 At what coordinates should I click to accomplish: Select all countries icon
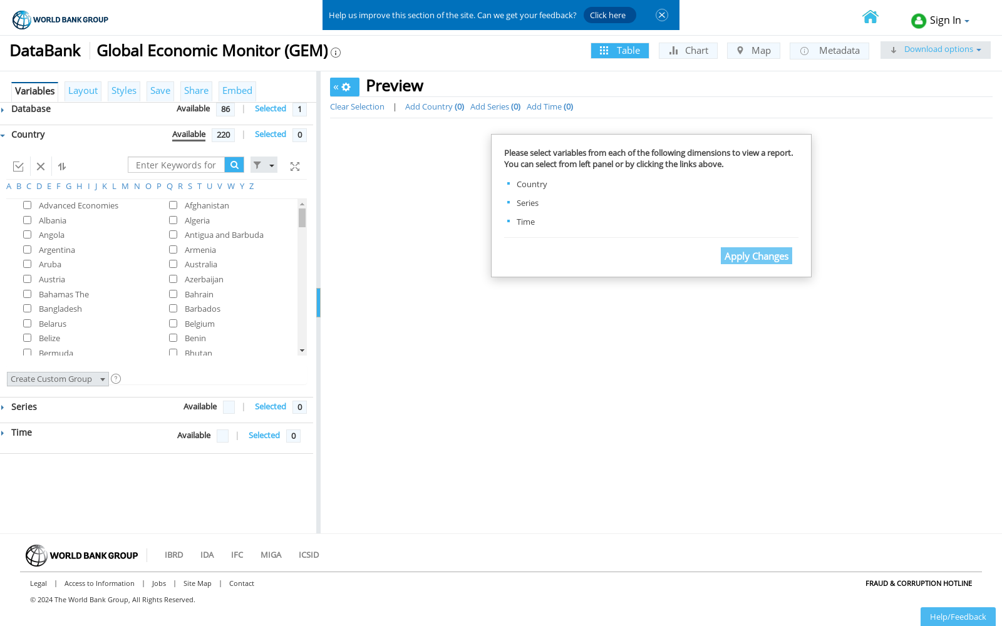[18, 167]
